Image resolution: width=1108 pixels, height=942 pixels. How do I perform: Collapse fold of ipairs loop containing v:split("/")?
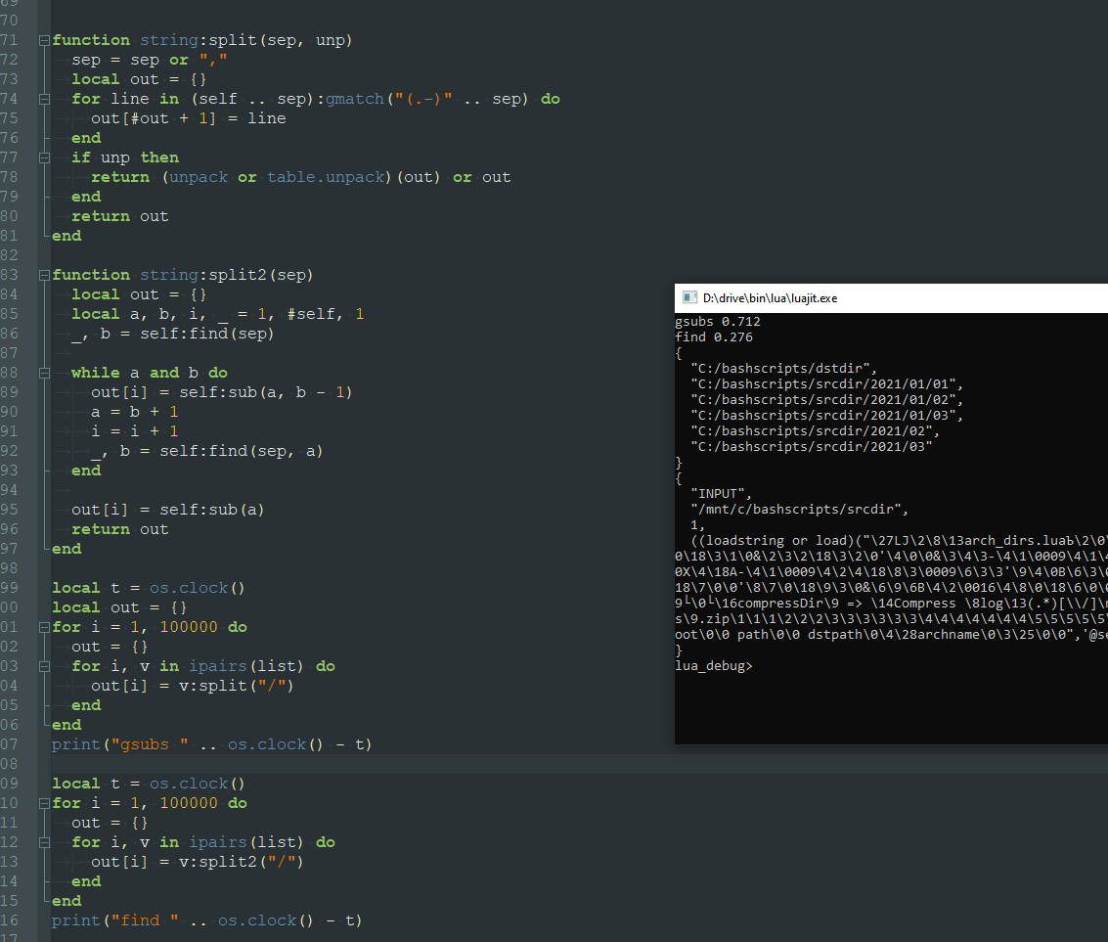(x=44, y=666)
